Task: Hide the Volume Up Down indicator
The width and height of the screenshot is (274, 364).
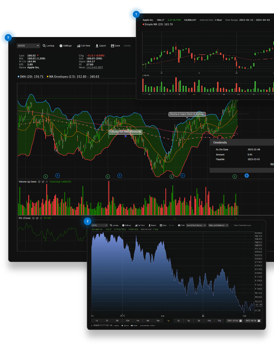Action: 43,182
